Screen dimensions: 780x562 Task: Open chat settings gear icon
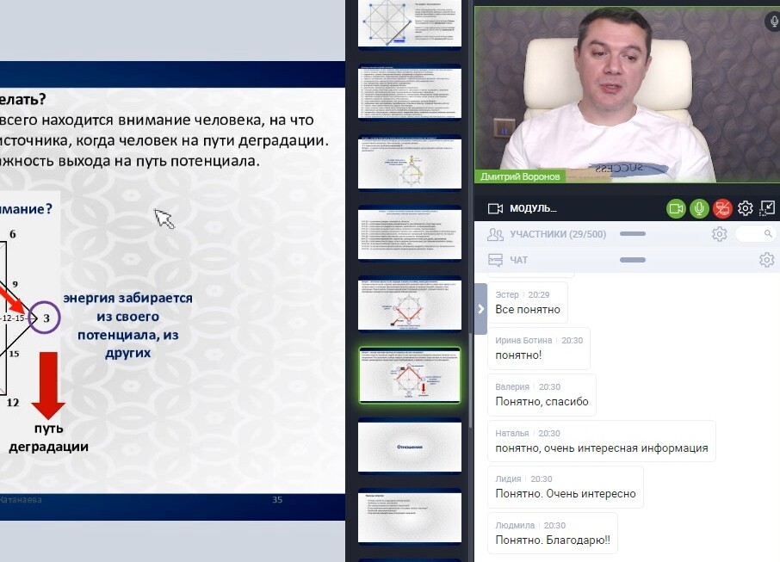pos(766,260)
